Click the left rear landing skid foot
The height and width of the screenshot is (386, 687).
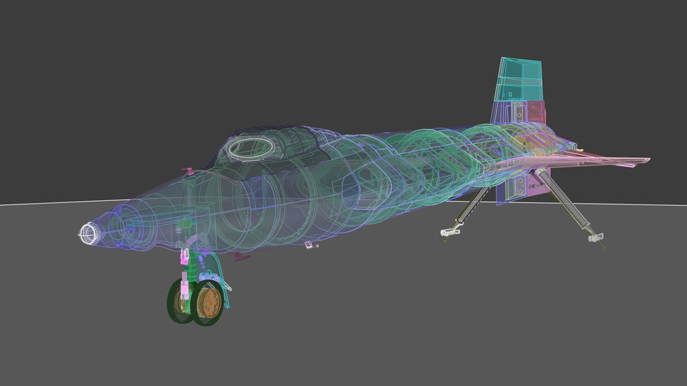(x=449, y=232)
